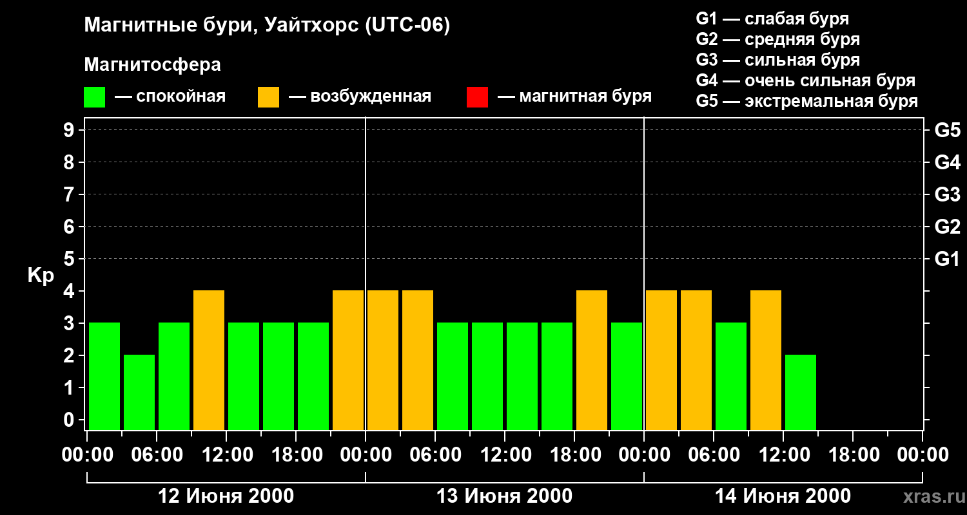Screen dimensions: 967x515
Task: Click the 'Магнитосфера' heading
Action: [x=152, y=64]
